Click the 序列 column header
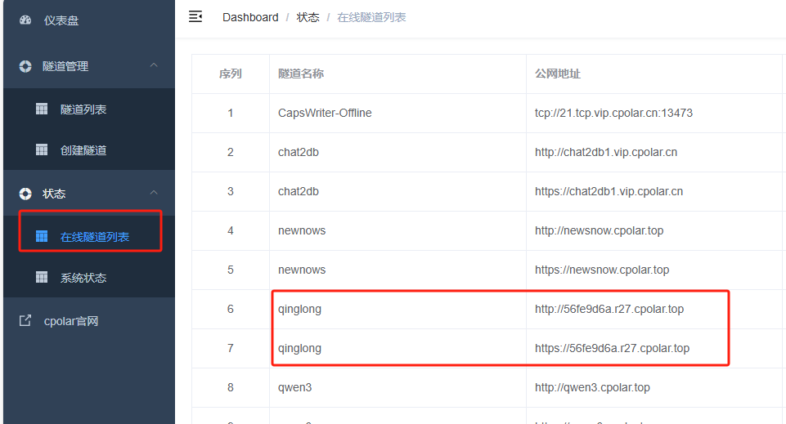This screenshot has width=786, height=424. click(230, 74)
